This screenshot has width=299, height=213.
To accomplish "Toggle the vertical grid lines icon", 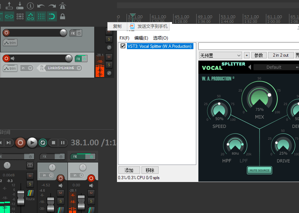I will pos(41,16).
